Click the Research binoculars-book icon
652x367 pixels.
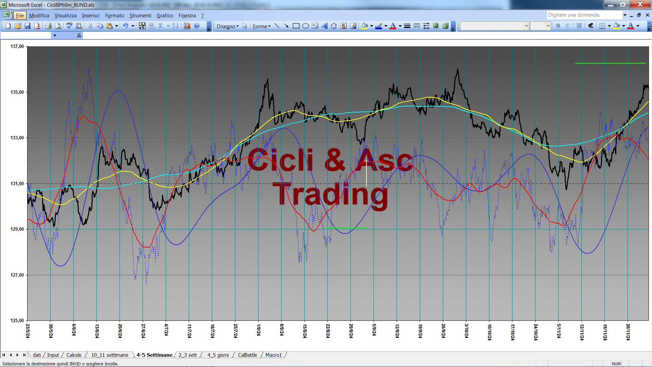click(79, 26)
